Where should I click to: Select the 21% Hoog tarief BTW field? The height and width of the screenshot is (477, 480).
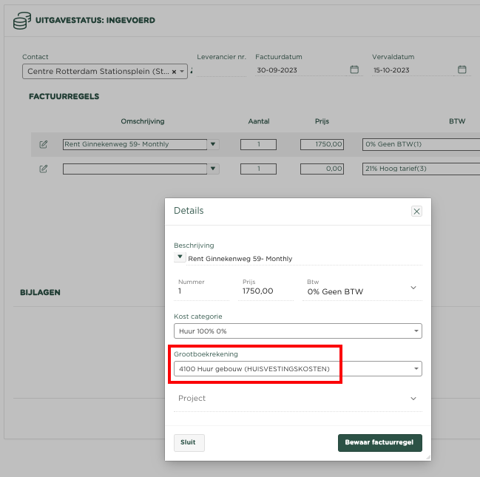[418, 169]
